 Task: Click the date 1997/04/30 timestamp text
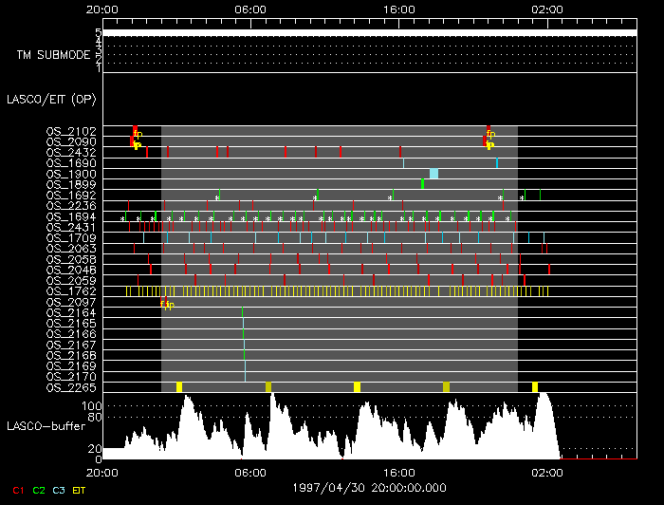(368, 485)
